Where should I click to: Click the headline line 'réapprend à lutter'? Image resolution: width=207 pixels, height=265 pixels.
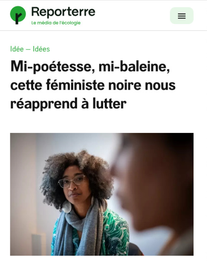68,103
